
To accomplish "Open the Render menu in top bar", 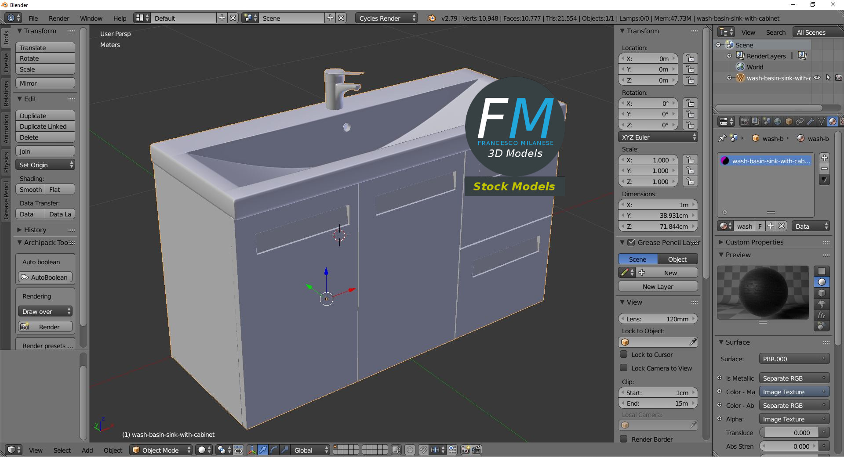I will click(59, 18).
